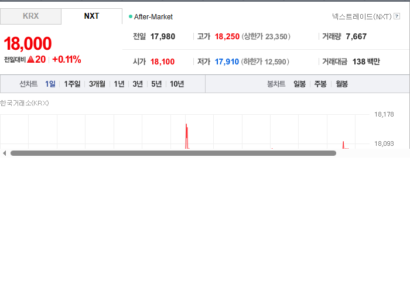Click the 선차트 label
Screen dimensions: 410x287
[x=29, y=84]
